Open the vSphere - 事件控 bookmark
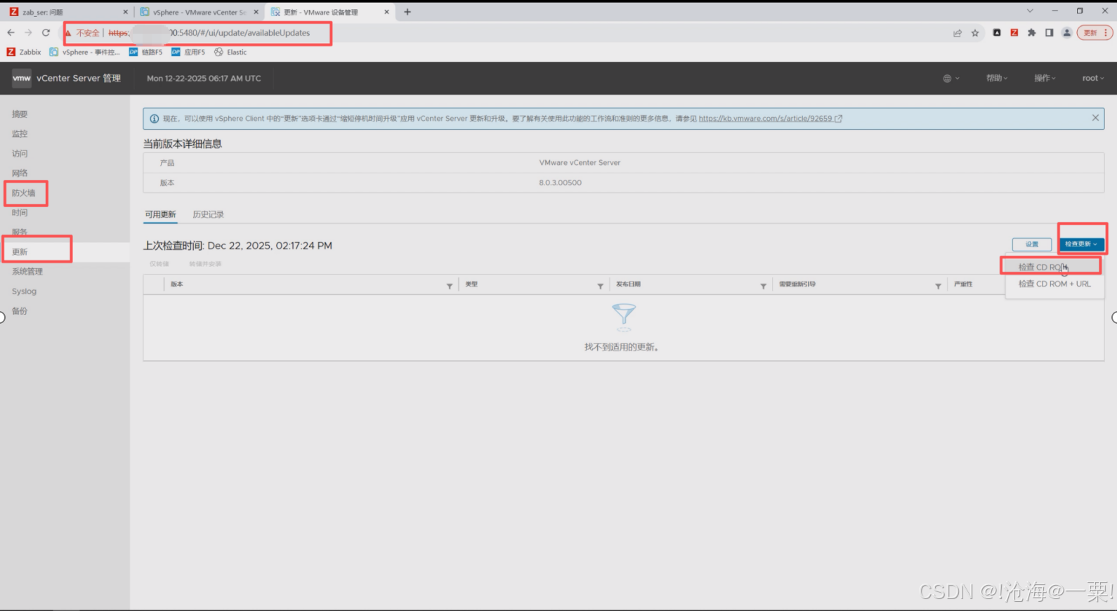The height and width of the screenshot is (611, 1117). point(85,52)
